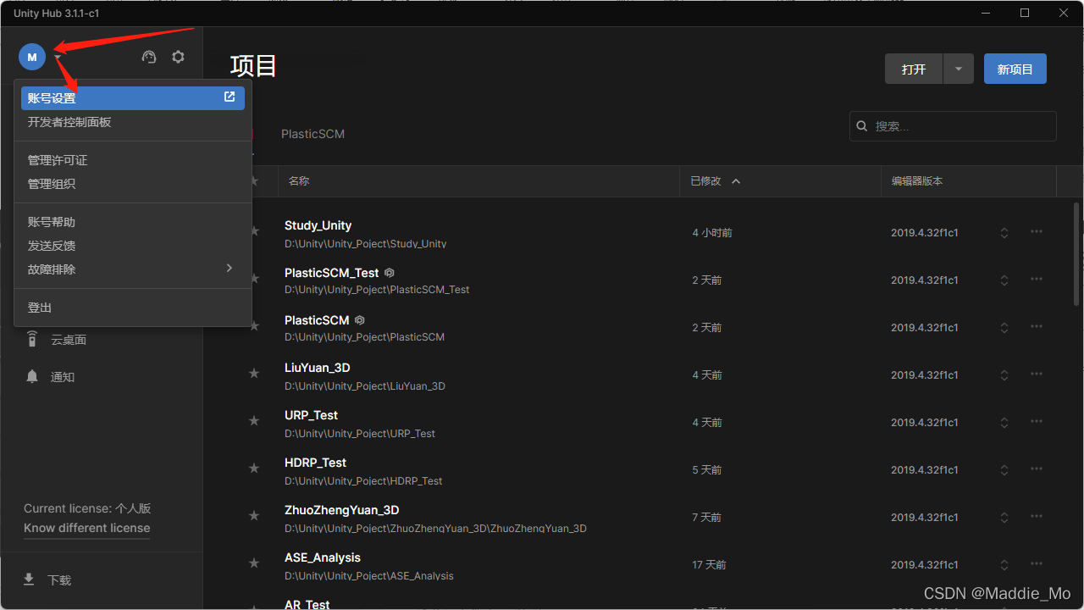Screen dimensions: 1084x610
Task: Expand 故障排除 submenu
Action: coord(133,269)
